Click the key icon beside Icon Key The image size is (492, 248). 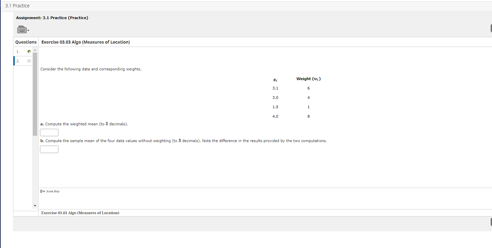pos(42,191)
